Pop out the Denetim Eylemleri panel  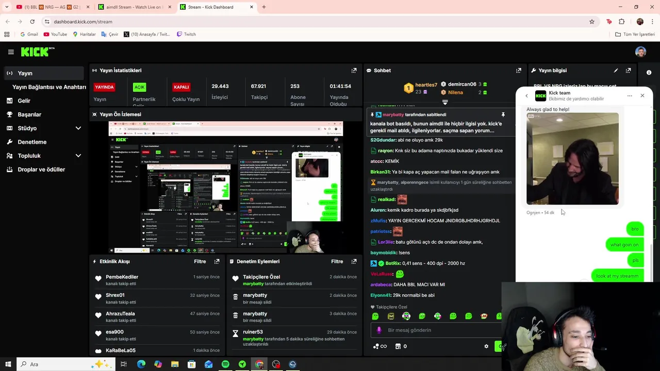(x=354, y=262)
